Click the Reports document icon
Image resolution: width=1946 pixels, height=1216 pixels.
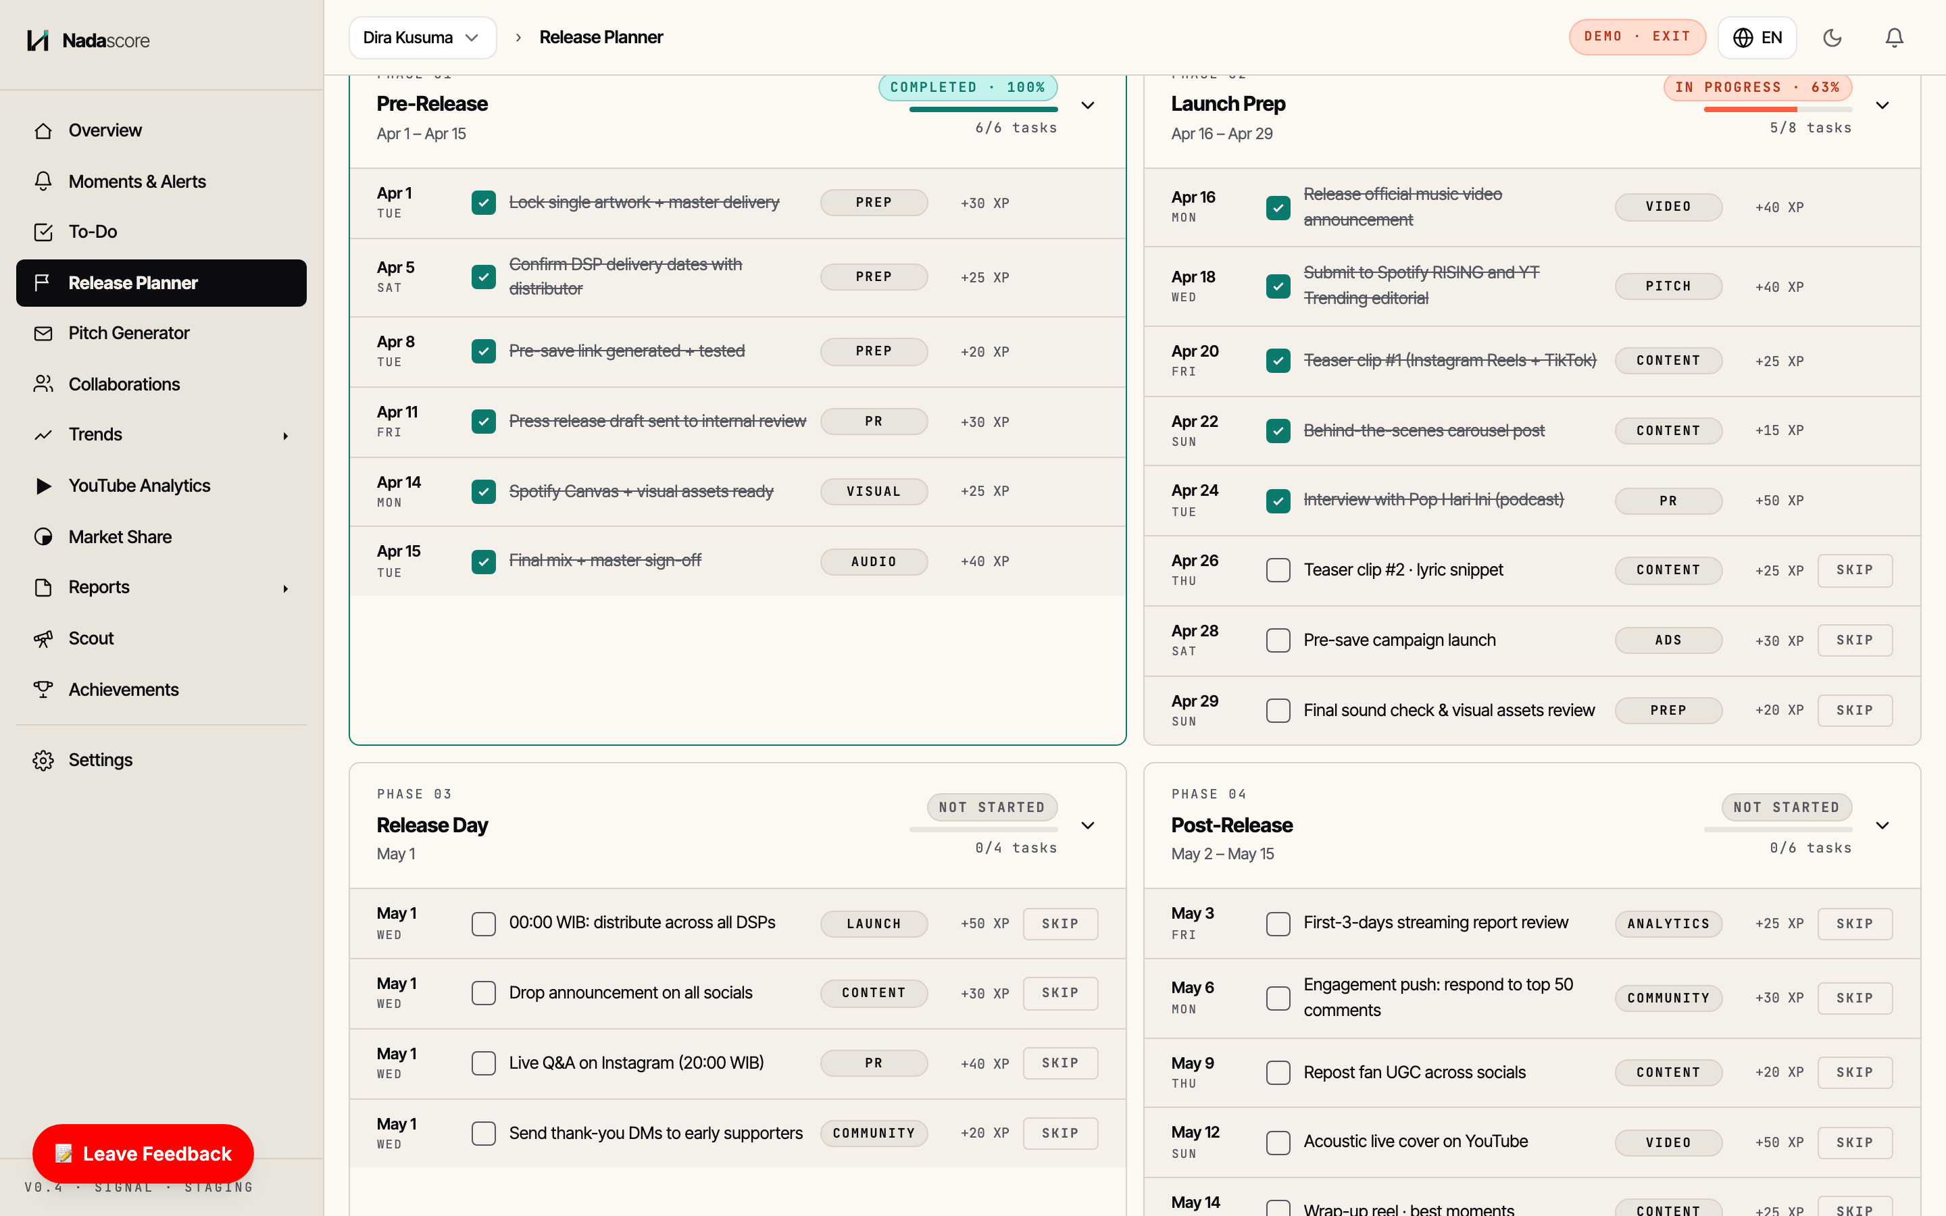tap(43, 587)
